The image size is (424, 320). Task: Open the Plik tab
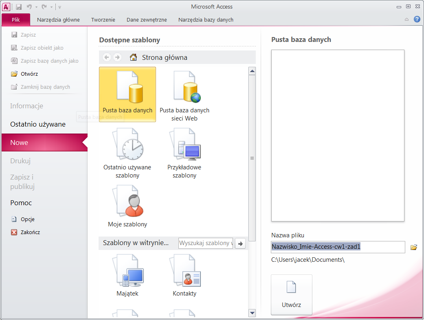(16, 20)
